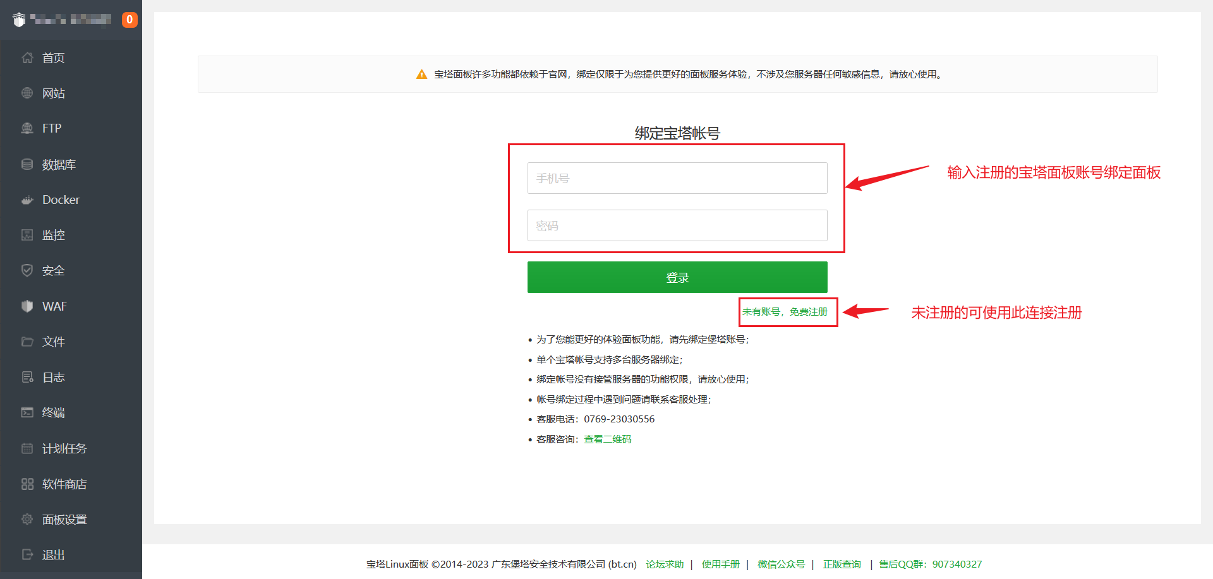Go to the 计划任务 menu label
The image size is (1213, 579).
click(x=64, y=448)
